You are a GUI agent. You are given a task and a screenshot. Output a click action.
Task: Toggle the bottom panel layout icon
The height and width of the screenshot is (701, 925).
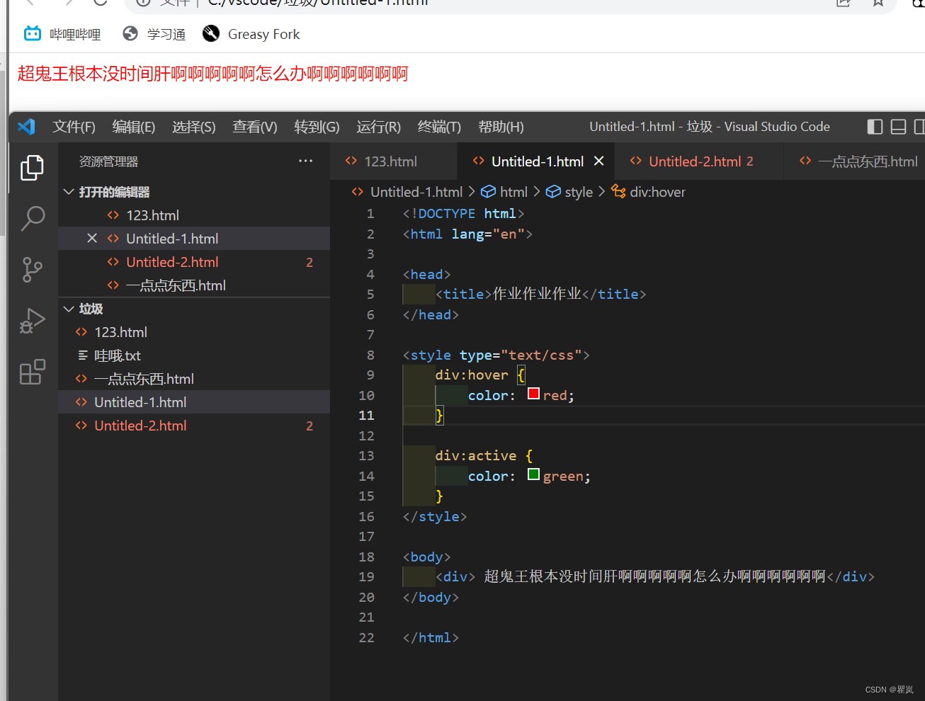898,127
